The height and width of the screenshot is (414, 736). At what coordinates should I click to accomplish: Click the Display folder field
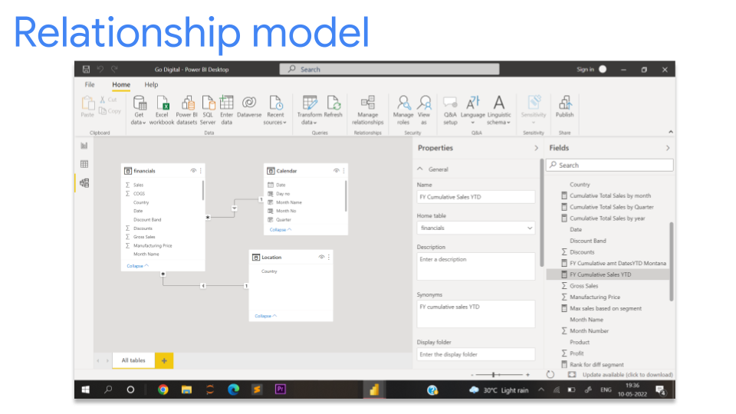click(476, 354)
